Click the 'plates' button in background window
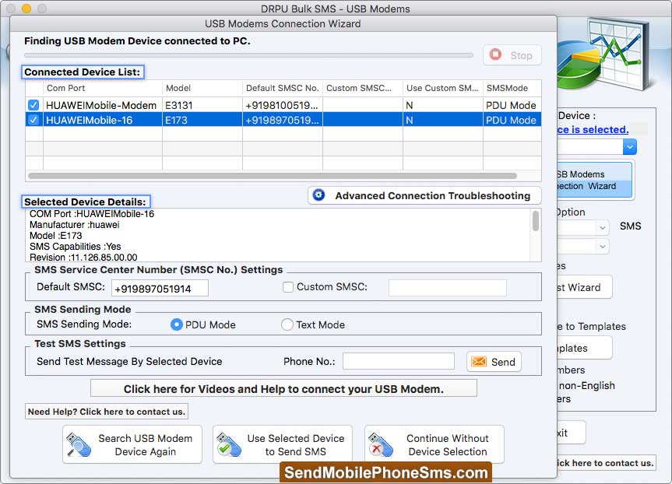Screen dimensions: 672x484 (585, 348)
